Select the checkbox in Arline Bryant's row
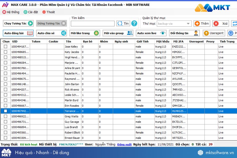The width and height of the screenshot is (237, 158). click(x=6, y=68)
